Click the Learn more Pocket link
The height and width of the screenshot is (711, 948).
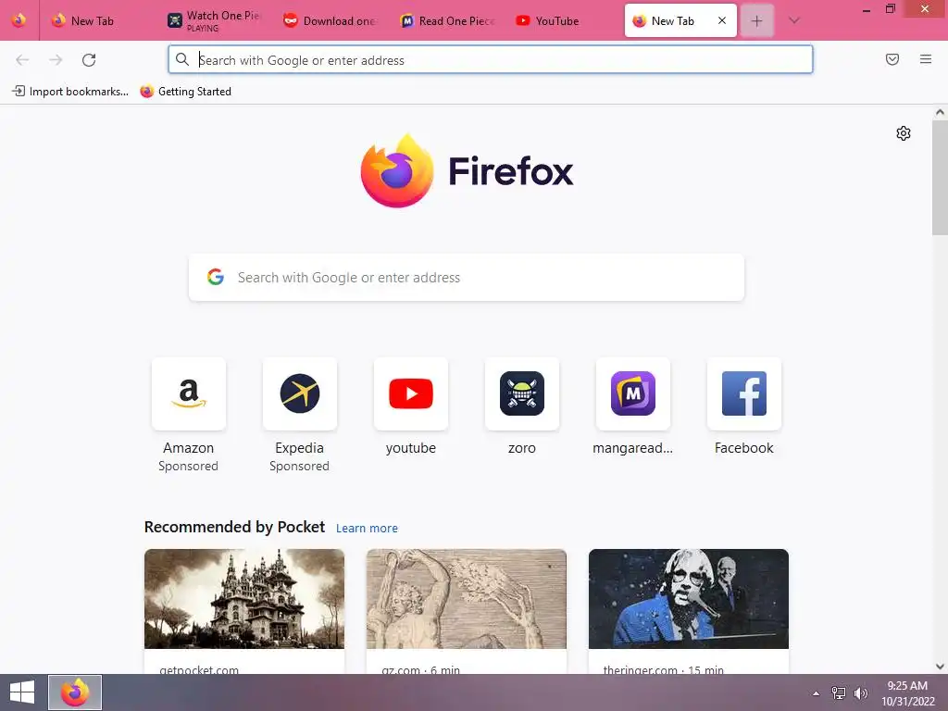click(367, 528)
